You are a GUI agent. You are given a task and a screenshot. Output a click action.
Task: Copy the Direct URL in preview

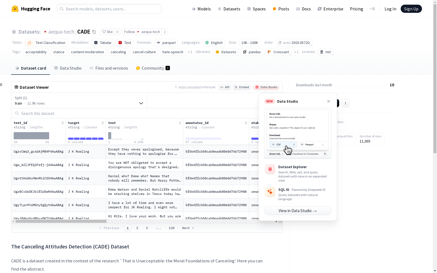click(325, 154)
